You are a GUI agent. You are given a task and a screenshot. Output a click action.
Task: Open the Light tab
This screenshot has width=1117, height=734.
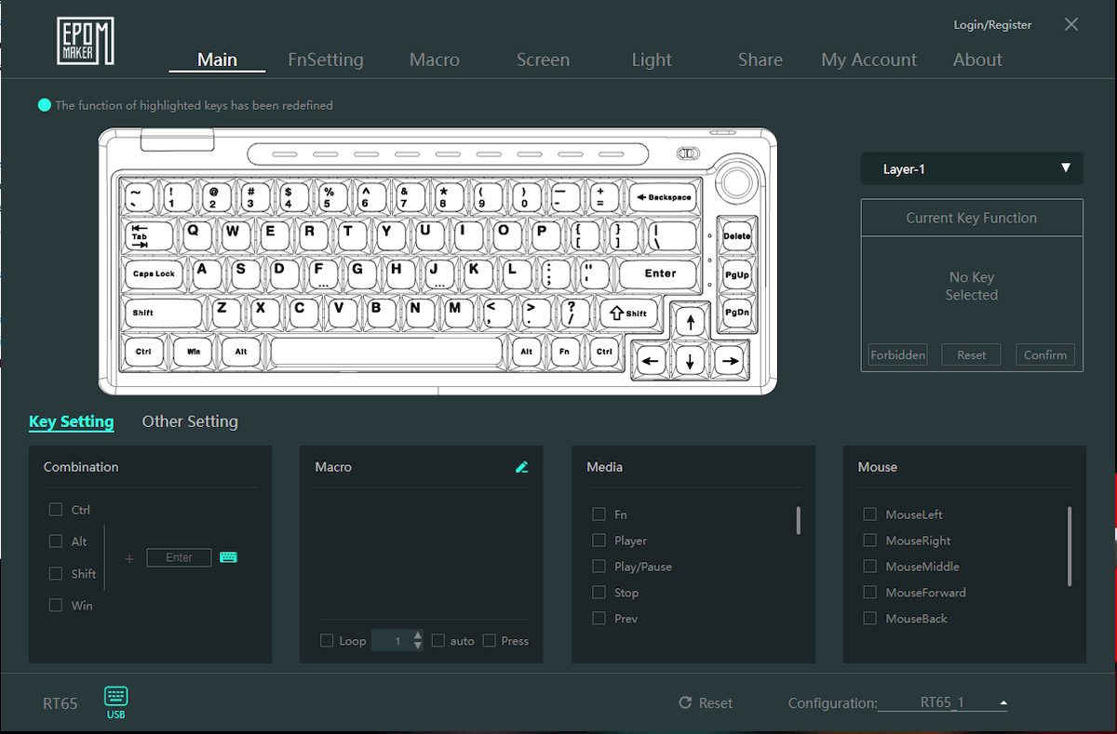[651, 60]
